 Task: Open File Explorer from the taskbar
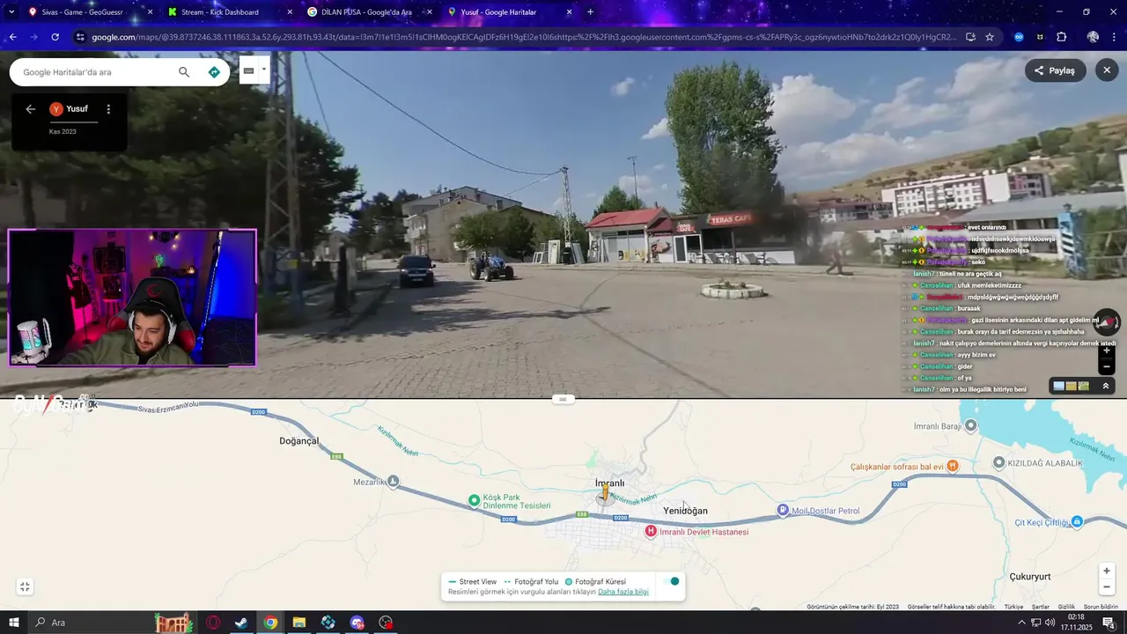(x=299, y=623)
